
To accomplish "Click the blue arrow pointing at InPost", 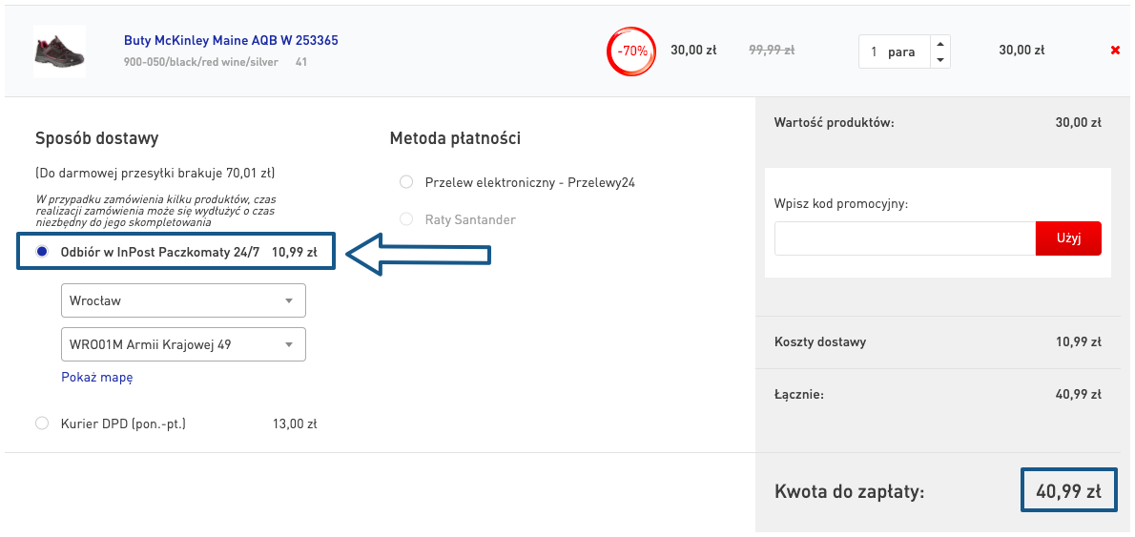I will pos(418,255).
